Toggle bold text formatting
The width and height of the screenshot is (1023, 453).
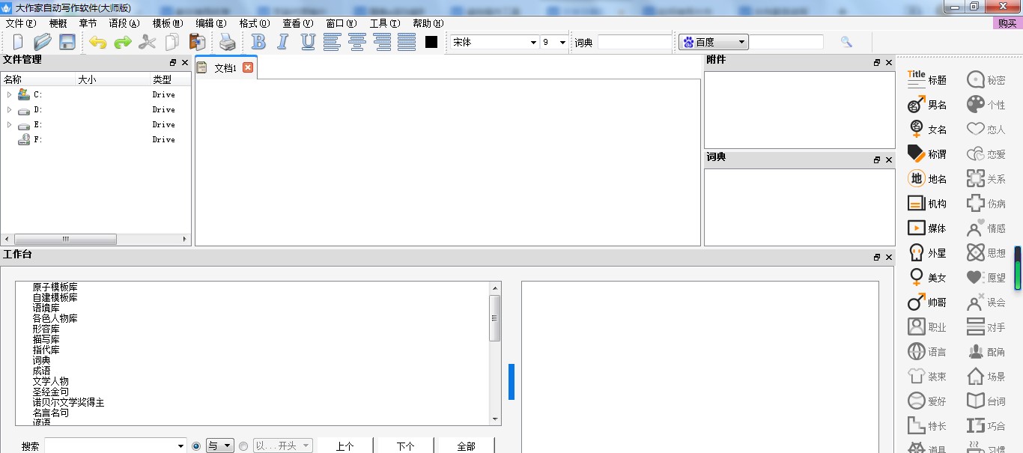[x=258, y=43]
